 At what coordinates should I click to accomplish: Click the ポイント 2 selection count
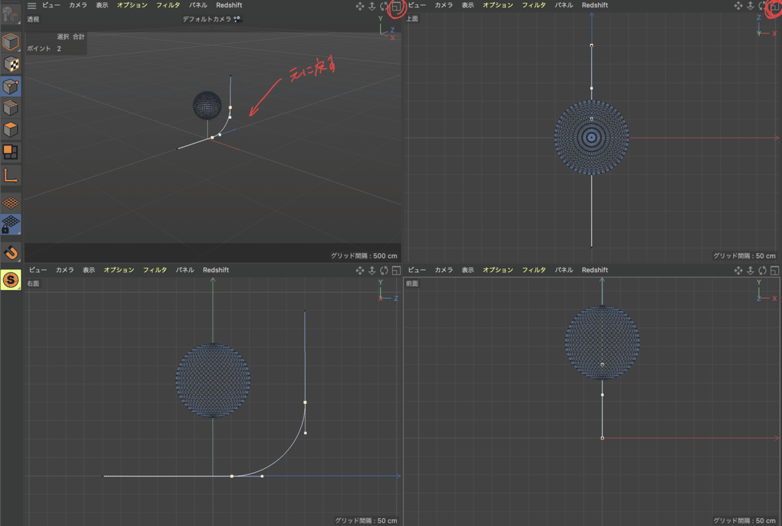point(44,49)
